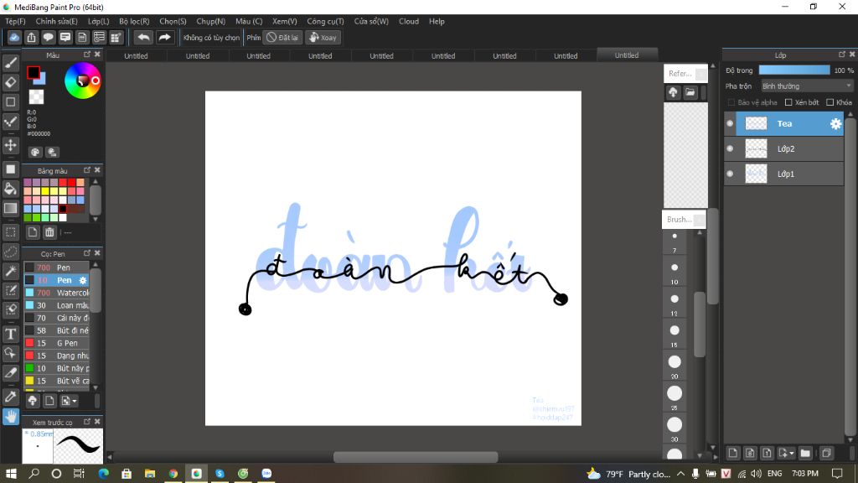This screenshot has height=483, width=858.
Task: Open the Pha trộn blend mode dropdown
Action: [807, 86]
